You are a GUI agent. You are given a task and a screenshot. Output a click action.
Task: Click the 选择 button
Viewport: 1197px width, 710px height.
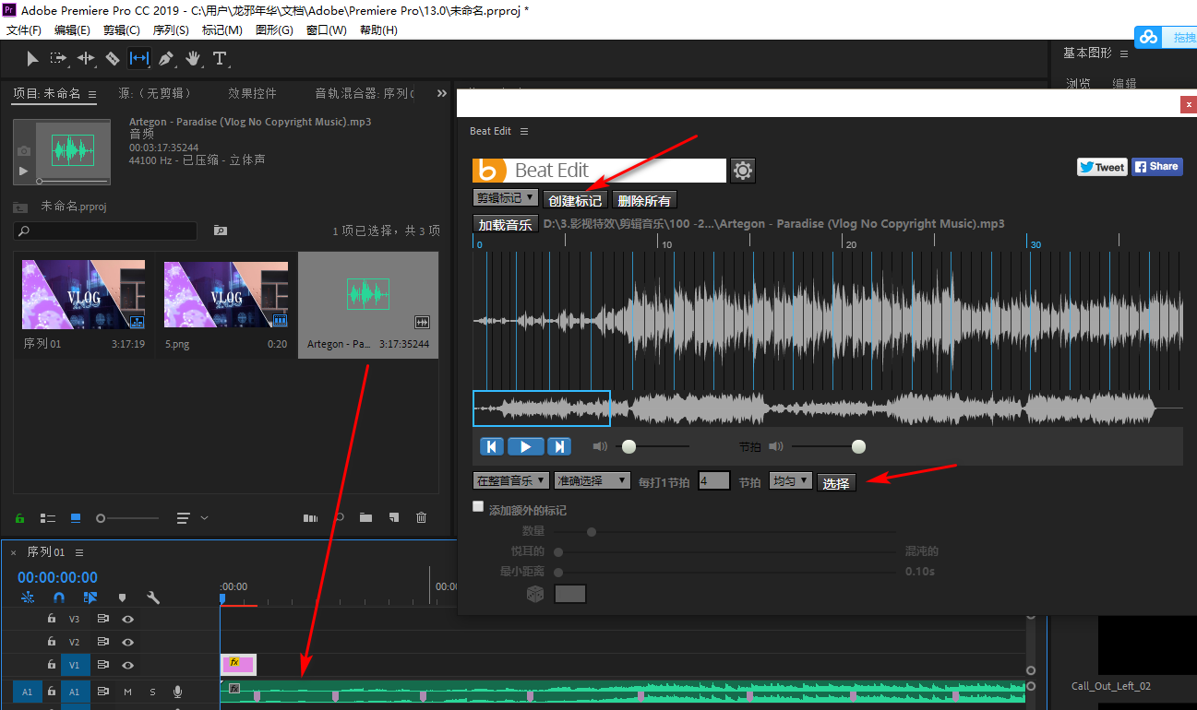(836, 483)
